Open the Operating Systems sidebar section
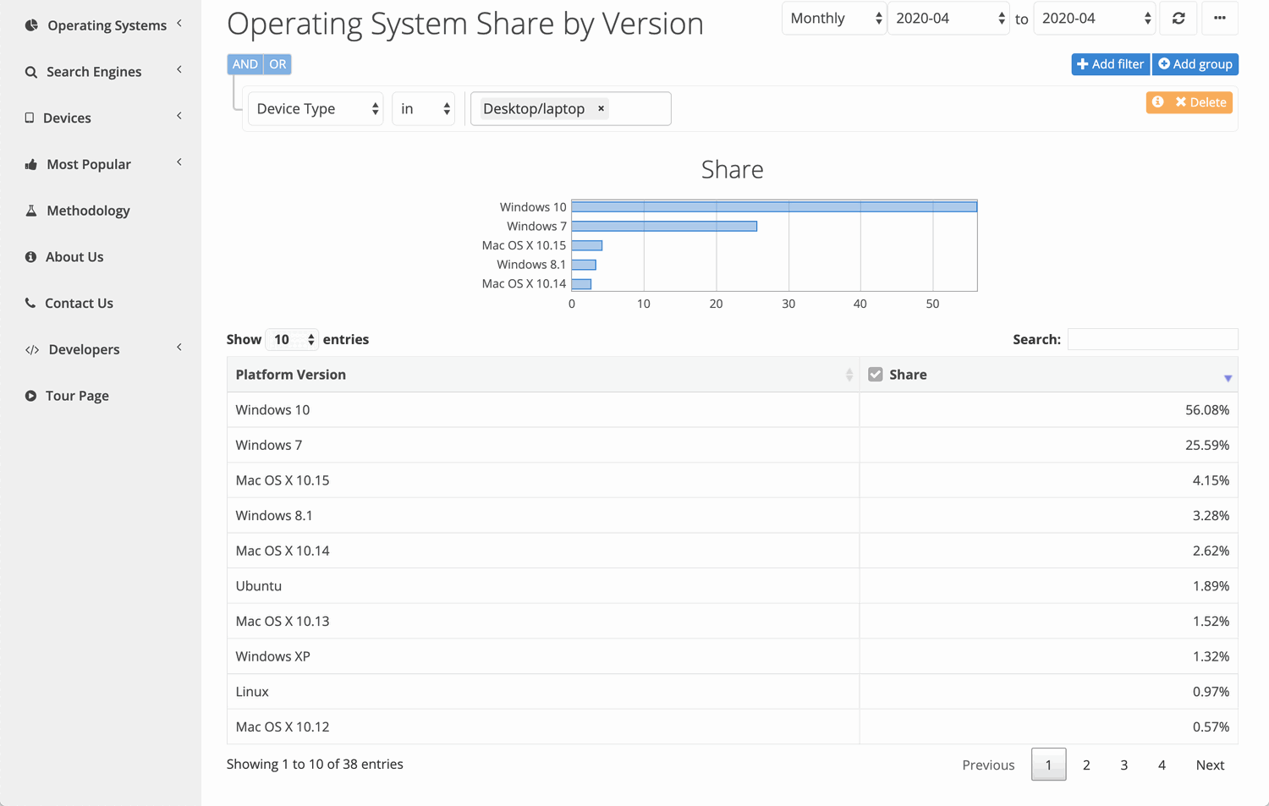 (102, 25)
